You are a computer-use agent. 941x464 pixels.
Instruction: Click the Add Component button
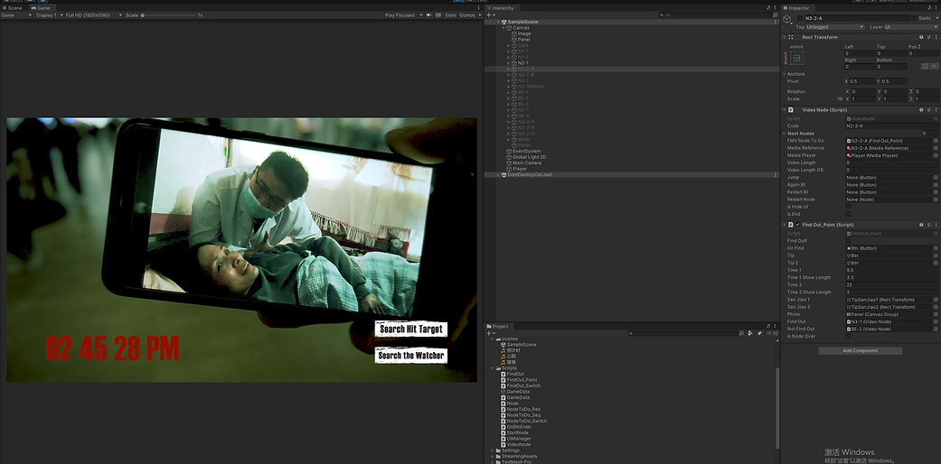(x=860, y=350)
